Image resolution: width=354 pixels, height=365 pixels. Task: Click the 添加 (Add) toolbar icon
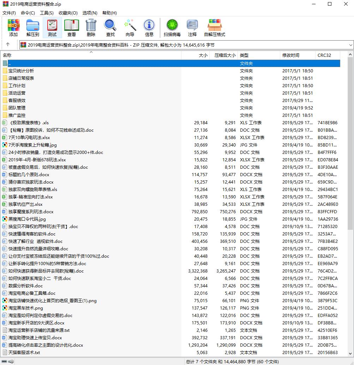(13, 28)
